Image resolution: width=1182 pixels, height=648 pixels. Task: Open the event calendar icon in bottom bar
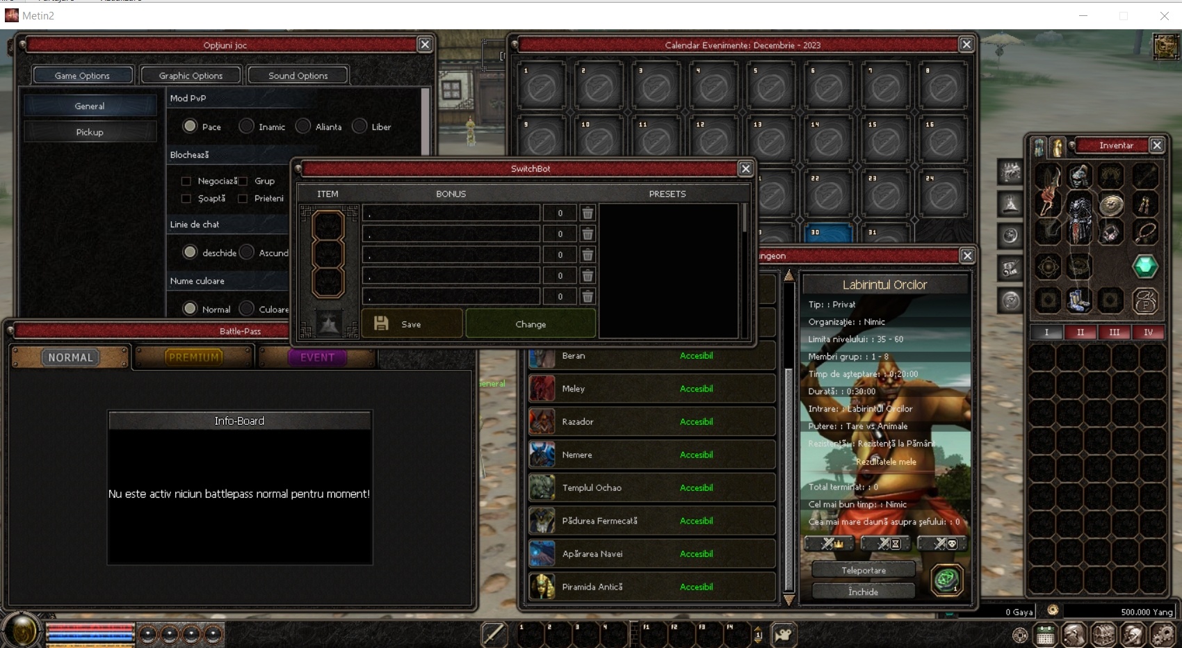(x=1046, y=635)
